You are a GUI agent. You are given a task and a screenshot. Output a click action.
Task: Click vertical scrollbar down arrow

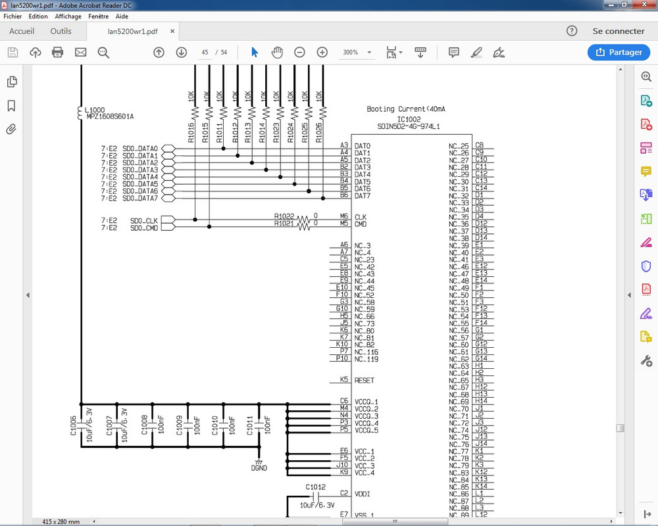coord(620,513)
